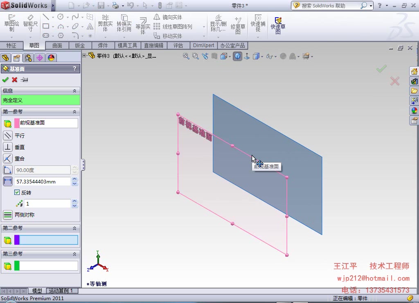This screenshot has width=419, height=303.
Task: Click the 镜向实体 (Mirror Entities) icon
Action: 169,16
